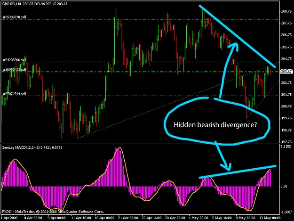The width and height of the screenshot is (294, 221).
Task: Click the 205.75 price axis label
Action: [286, 47]
